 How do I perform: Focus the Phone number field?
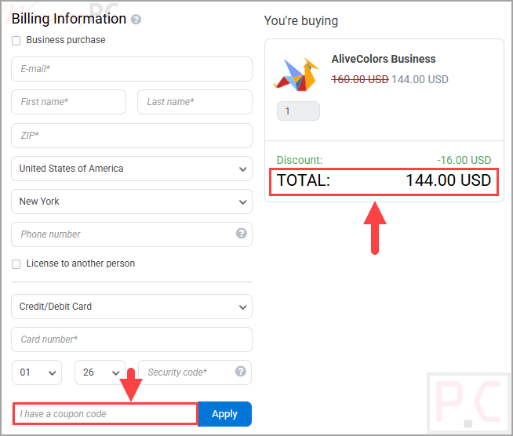(x=132, y=234)
